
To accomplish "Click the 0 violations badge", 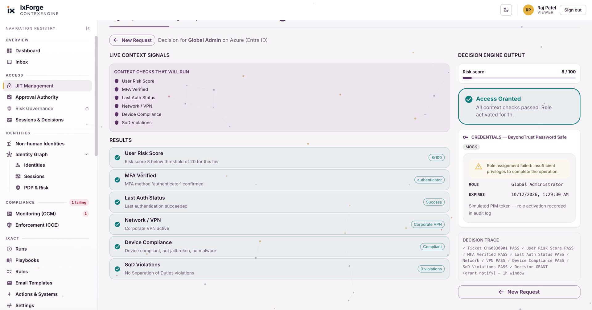I will (431, 269).
